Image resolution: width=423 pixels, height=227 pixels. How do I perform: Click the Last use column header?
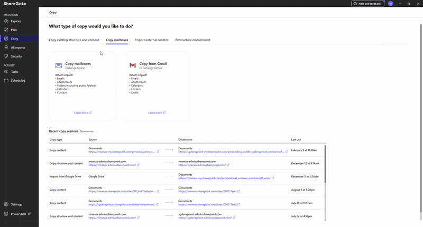point(296,140)
